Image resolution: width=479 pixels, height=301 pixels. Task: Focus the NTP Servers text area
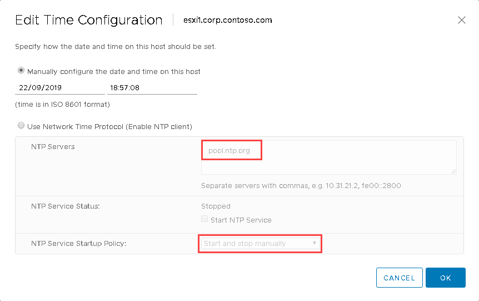coord(329,157)
